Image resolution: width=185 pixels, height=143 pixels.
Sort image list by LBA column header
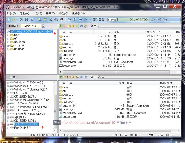(x=177, y=32)
